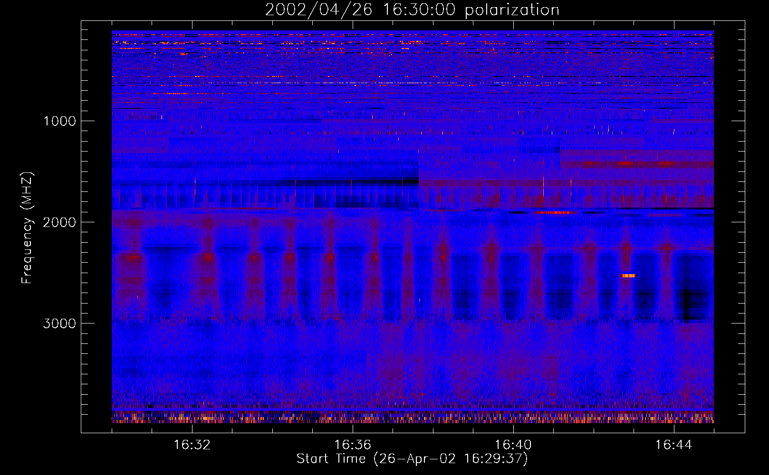Click the 16:36 time tick label
Screen dimensions: 769x475
coord(353,445)
